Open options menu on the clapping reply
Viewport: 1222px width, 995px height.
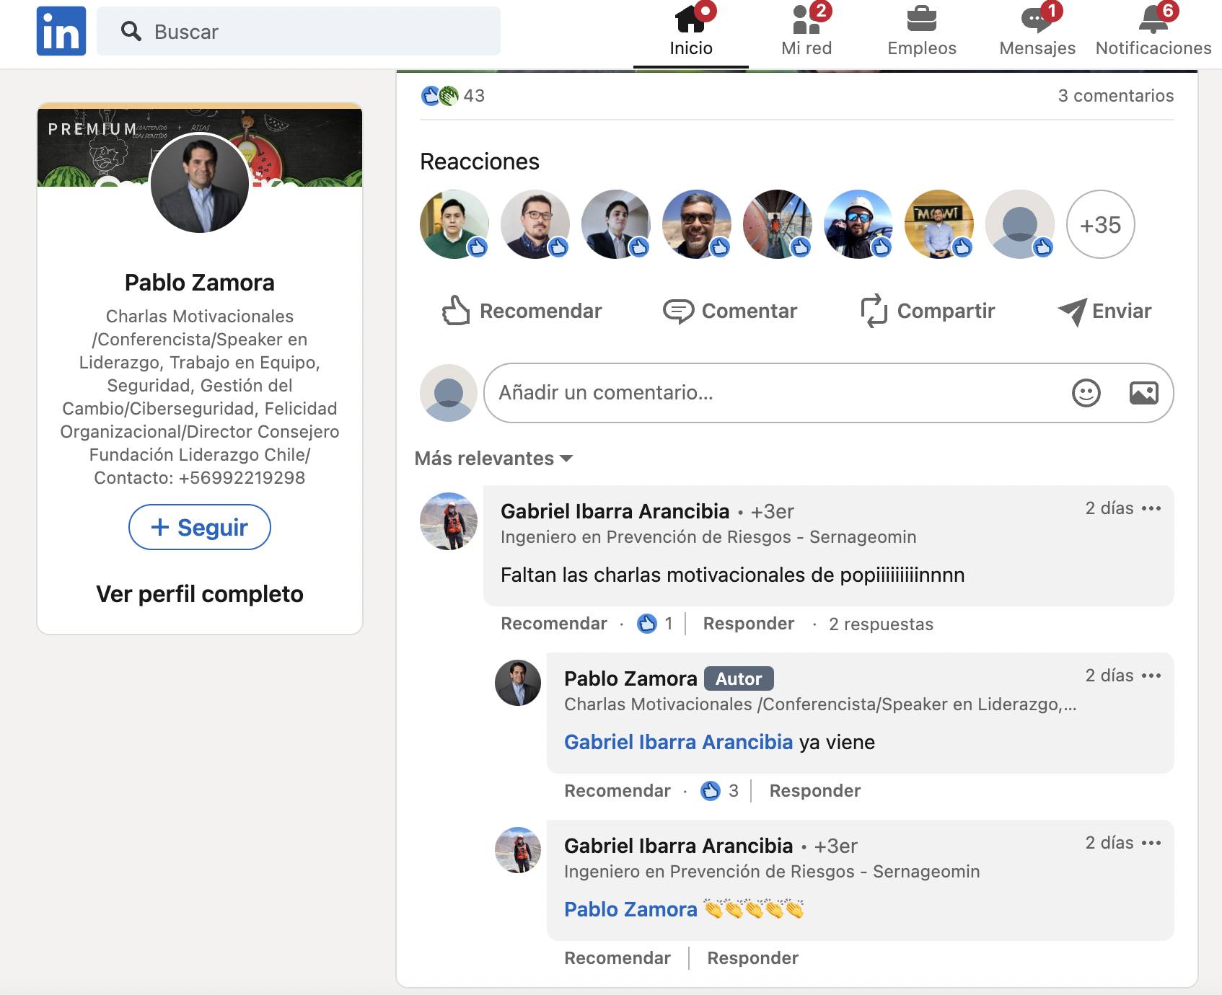(x=1152, y=843)
